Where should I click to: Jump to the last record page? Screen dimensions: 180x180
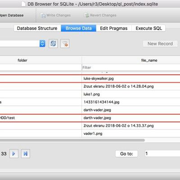[26, 153]
